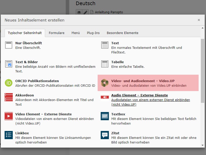Close the Neues Inhaltselement erstellen dialog
This screenshot has height=155, width=206.
[x=199, y=20]
